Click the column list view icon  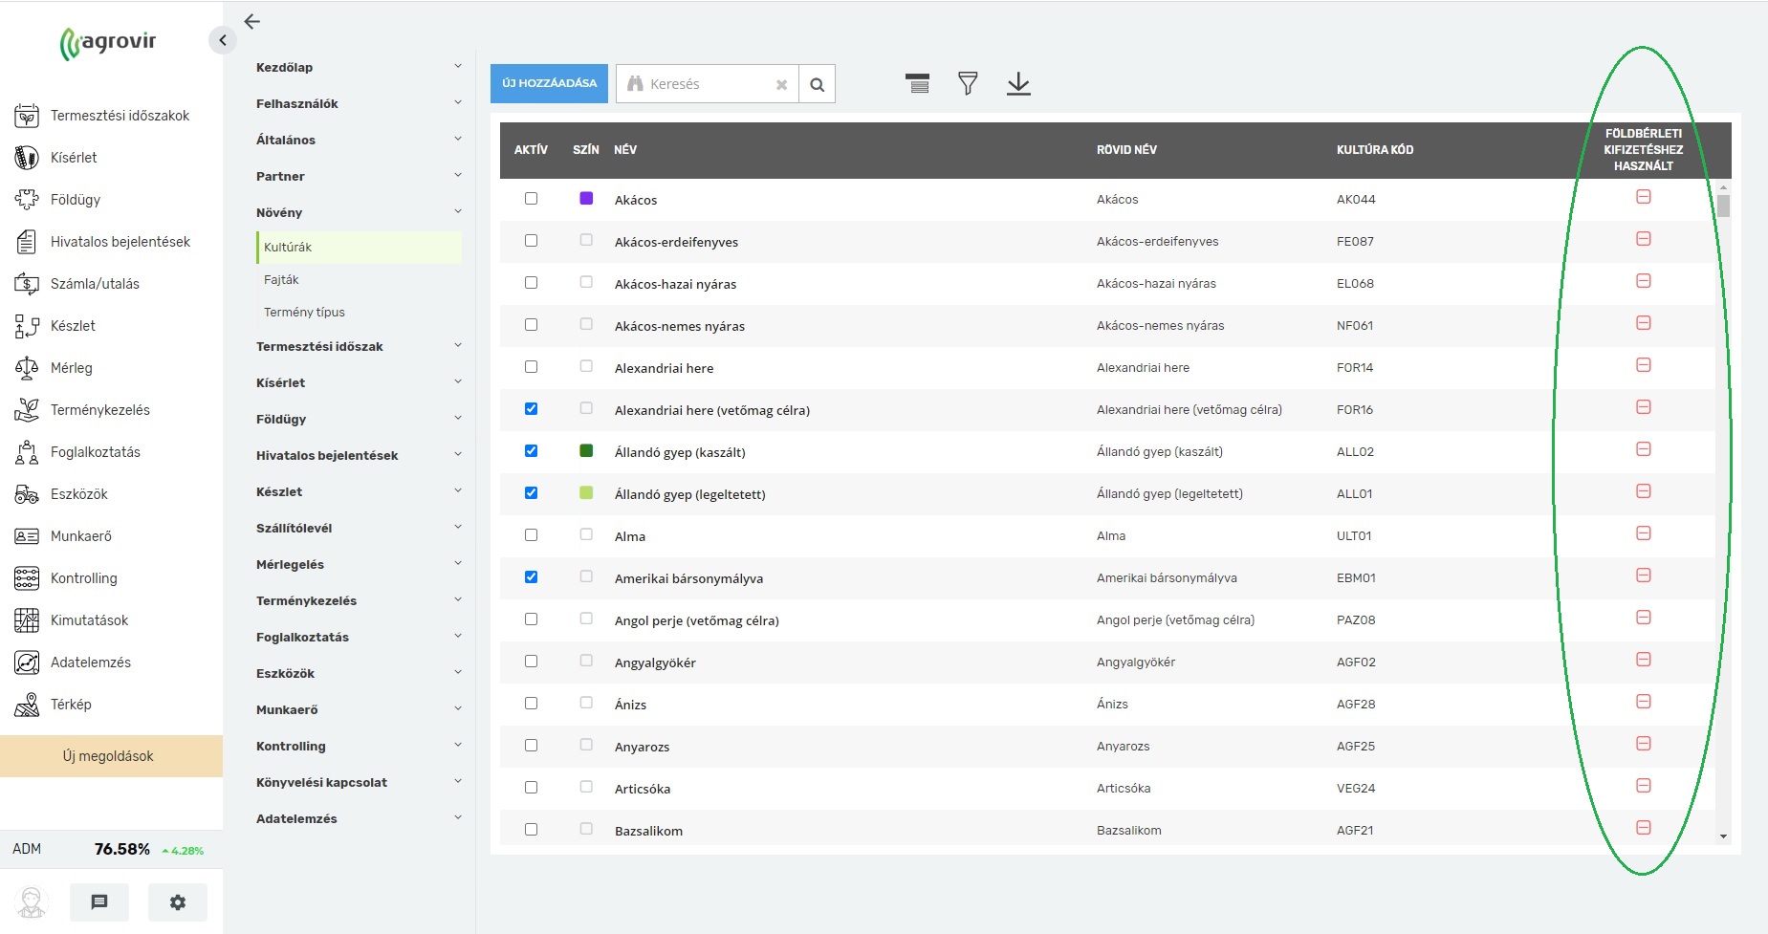917,84
